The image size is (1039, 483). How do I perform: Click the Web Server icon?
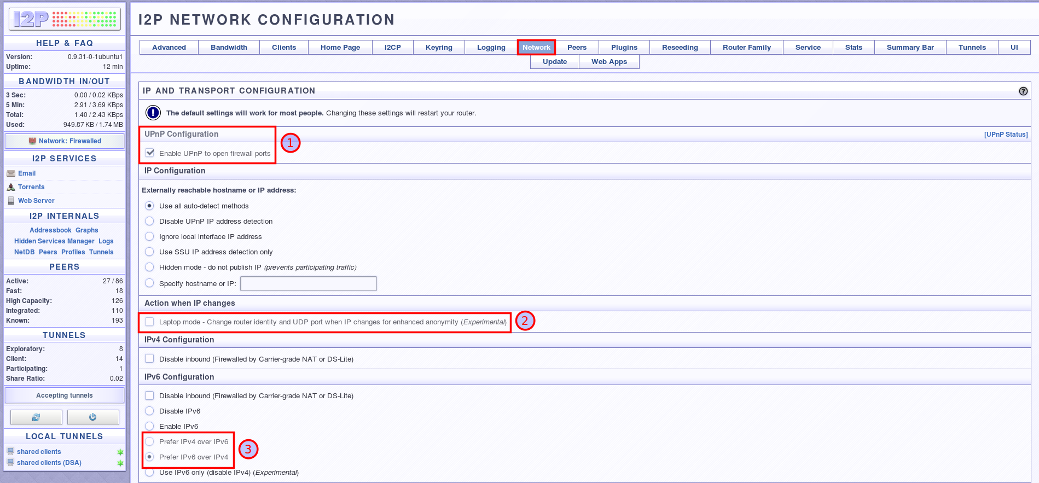click(11, 201)
